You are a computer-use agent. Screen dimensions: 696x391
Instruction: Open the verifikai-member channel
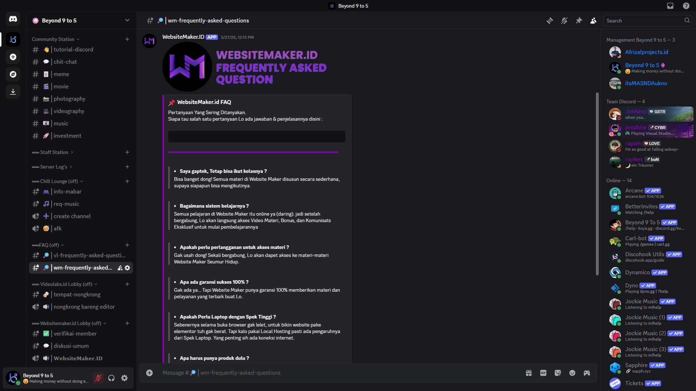point(81,334)
